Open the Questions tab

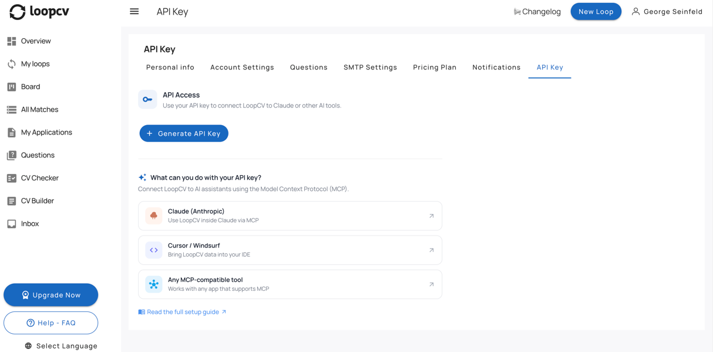pos(309,67)
